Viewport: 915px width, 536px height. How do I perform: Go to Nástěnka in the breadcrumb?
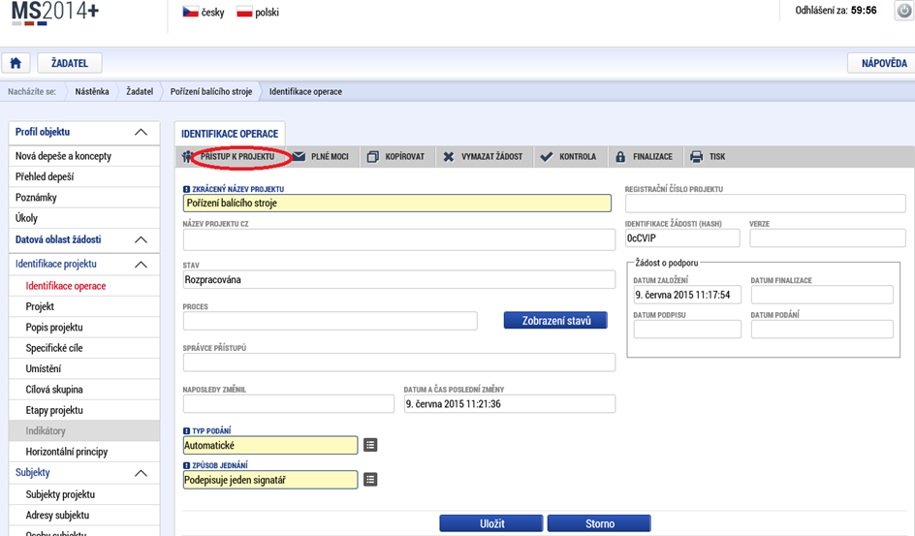point(92,91)
